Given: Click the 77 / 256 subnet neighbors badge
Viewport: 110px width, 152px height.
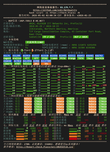Looking at the screenshot, I should 49,37.
